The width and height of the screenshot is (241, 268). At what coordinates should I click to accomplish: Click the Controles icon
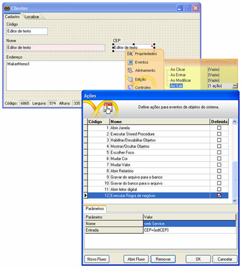coord(130,87)
